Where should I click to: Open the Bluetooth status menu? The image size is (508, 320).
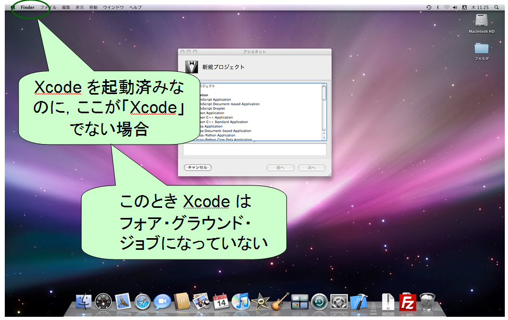click(x=438, y=7)
